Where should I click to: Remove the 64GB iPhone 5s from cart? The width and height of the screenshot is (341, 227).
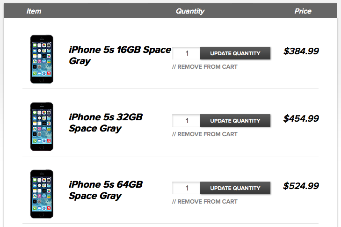point(205,202)
